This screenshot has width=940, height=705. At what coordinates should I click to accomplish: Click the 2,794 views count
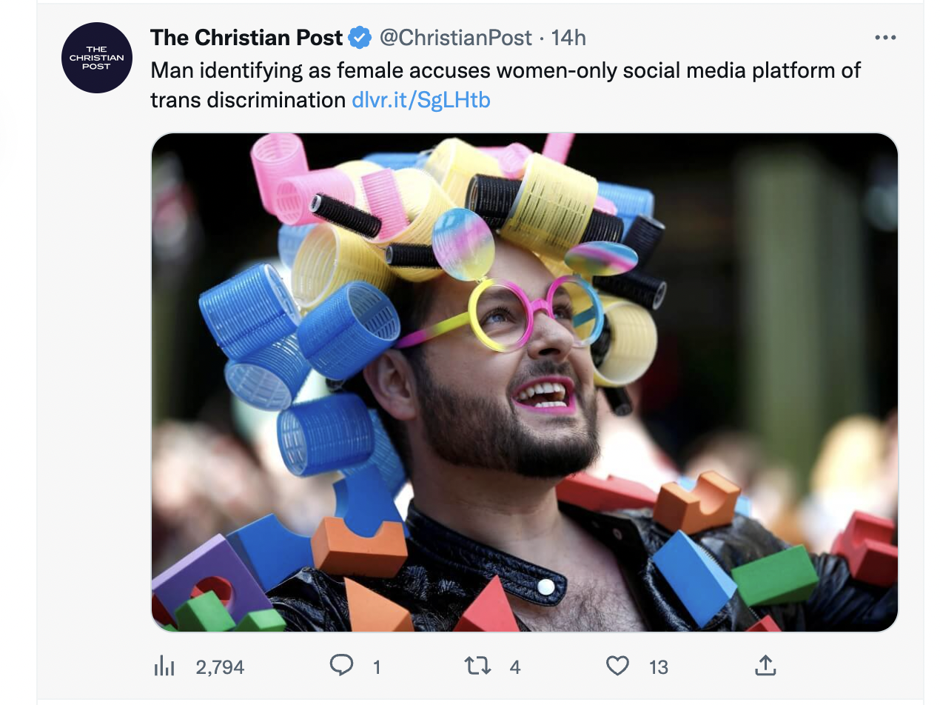(219, 666)
